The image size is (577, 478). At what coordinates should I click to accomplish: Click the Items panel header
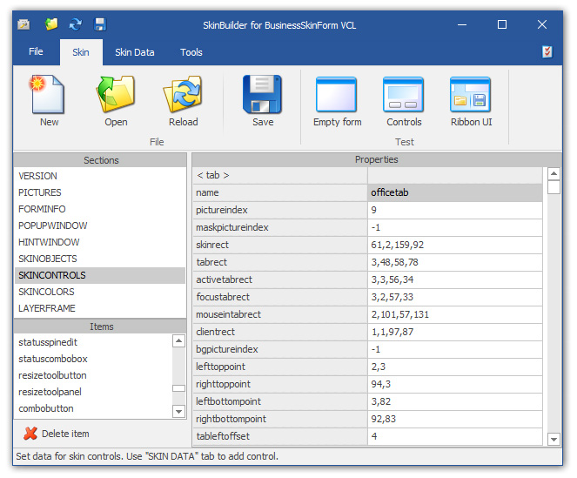point(100,327)
